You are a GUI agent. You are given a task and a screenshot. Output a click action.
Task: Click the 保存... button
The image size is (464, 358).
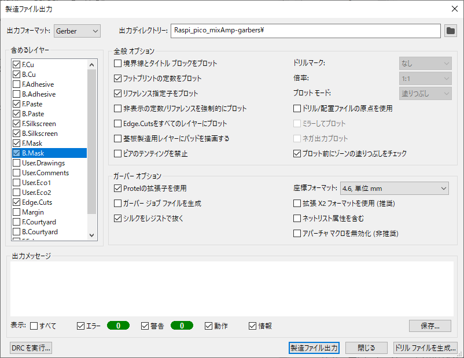430,326
